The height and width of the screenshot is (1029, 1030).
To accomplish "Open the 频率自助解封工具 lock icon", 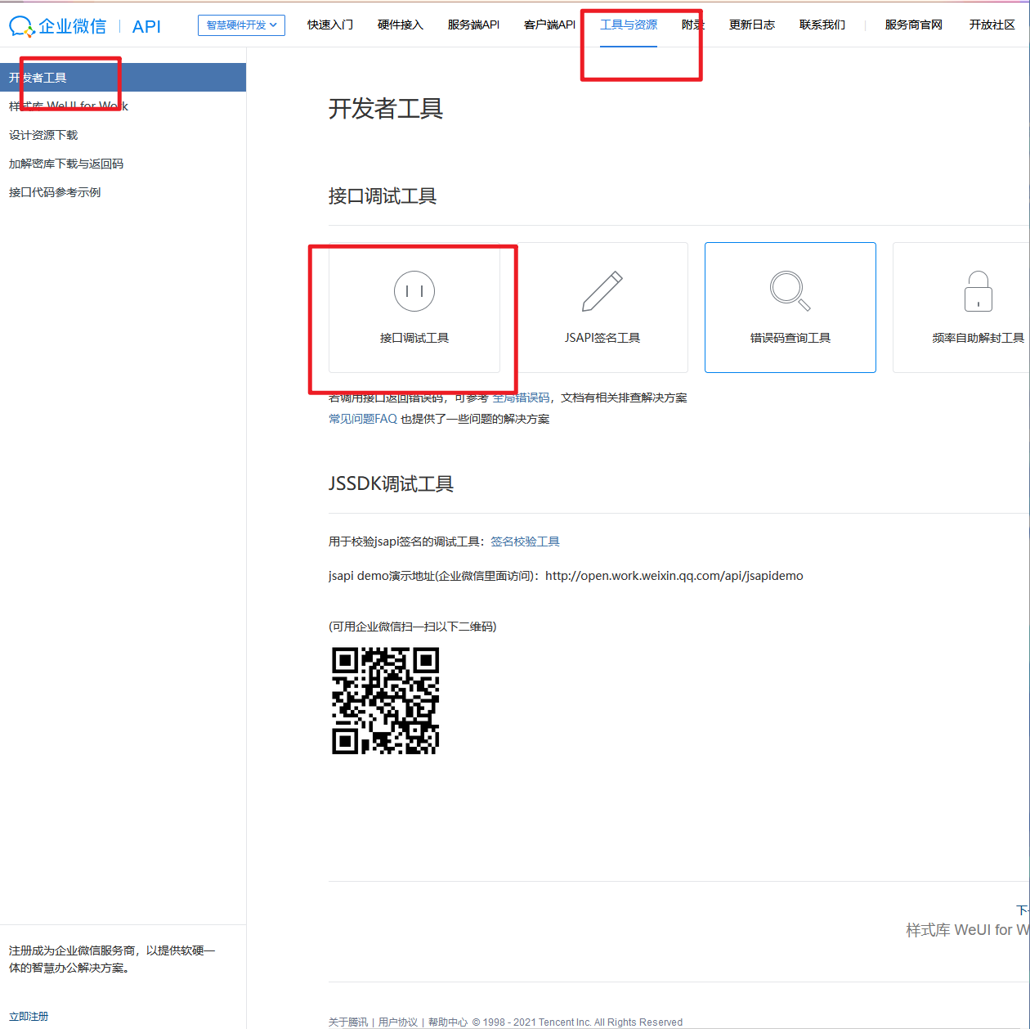I will pos(978,291).
